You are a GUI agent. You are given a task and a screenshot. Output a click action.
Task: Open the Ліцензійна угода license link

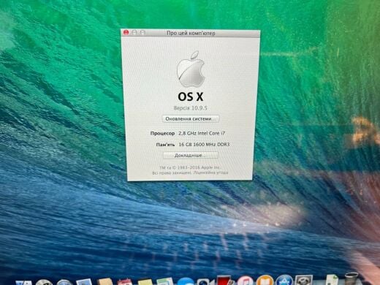tap(210, 172)
